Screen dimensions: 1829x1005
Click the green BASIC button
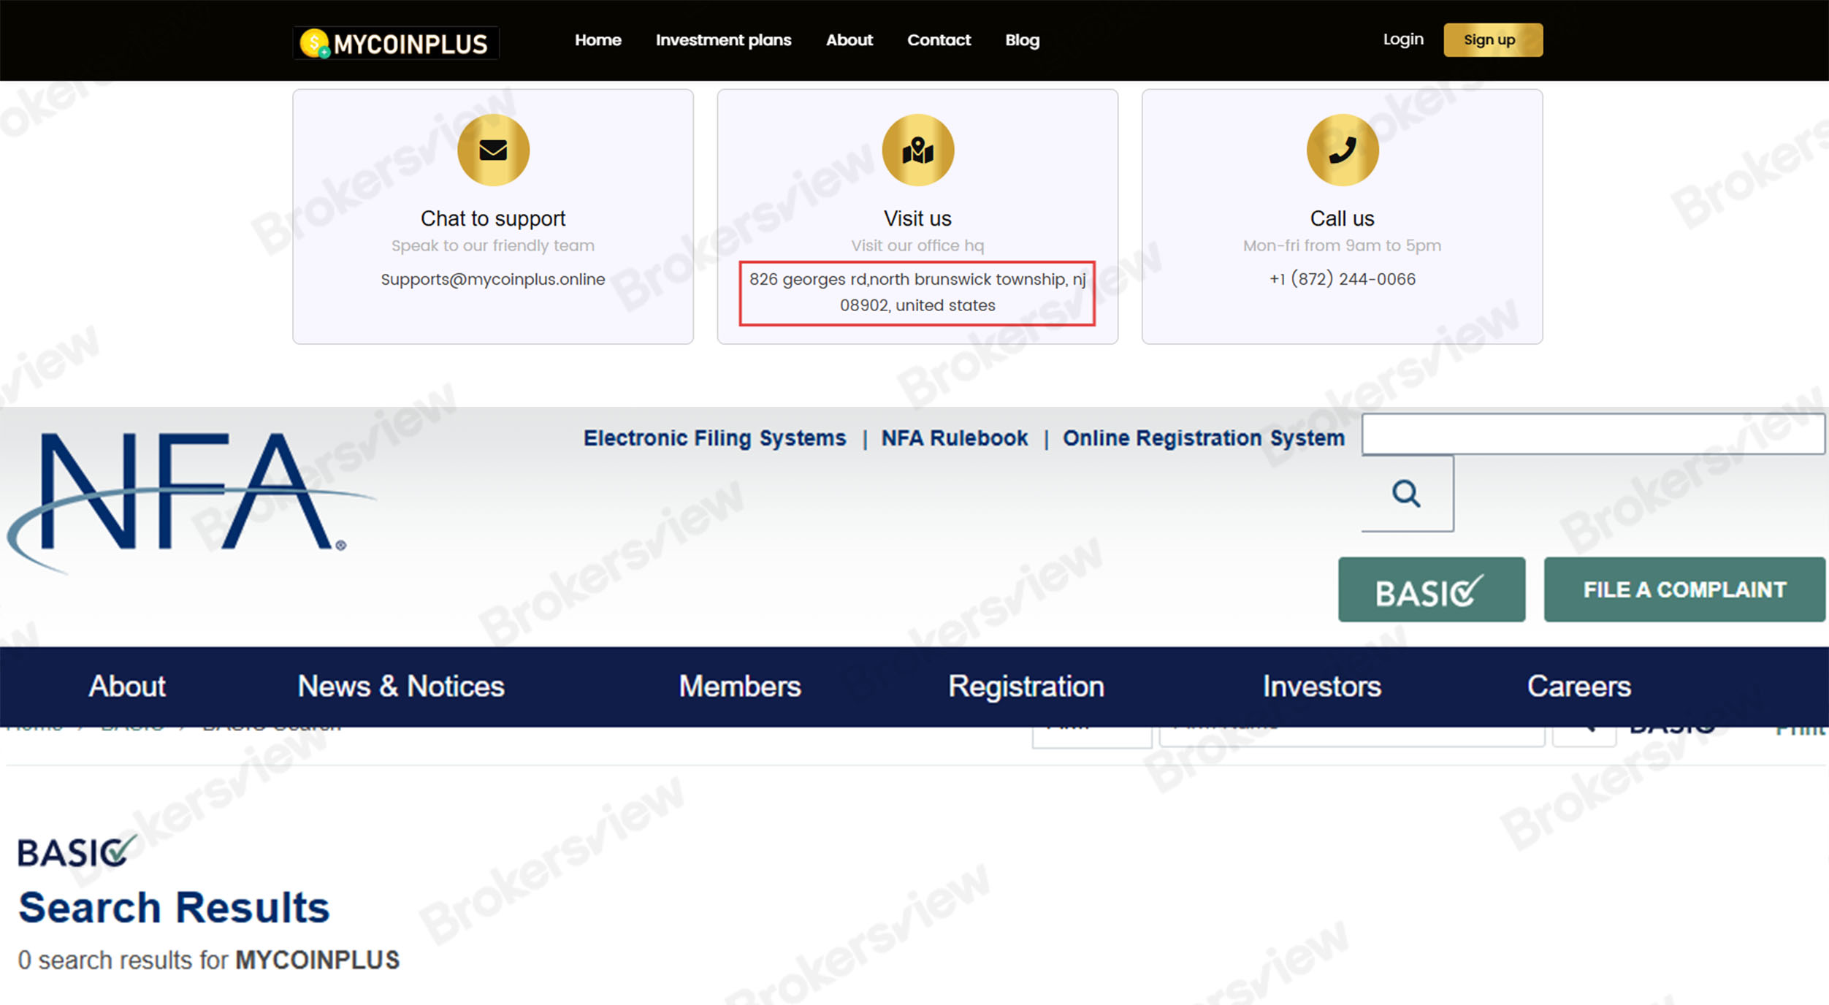[1431, 590]
